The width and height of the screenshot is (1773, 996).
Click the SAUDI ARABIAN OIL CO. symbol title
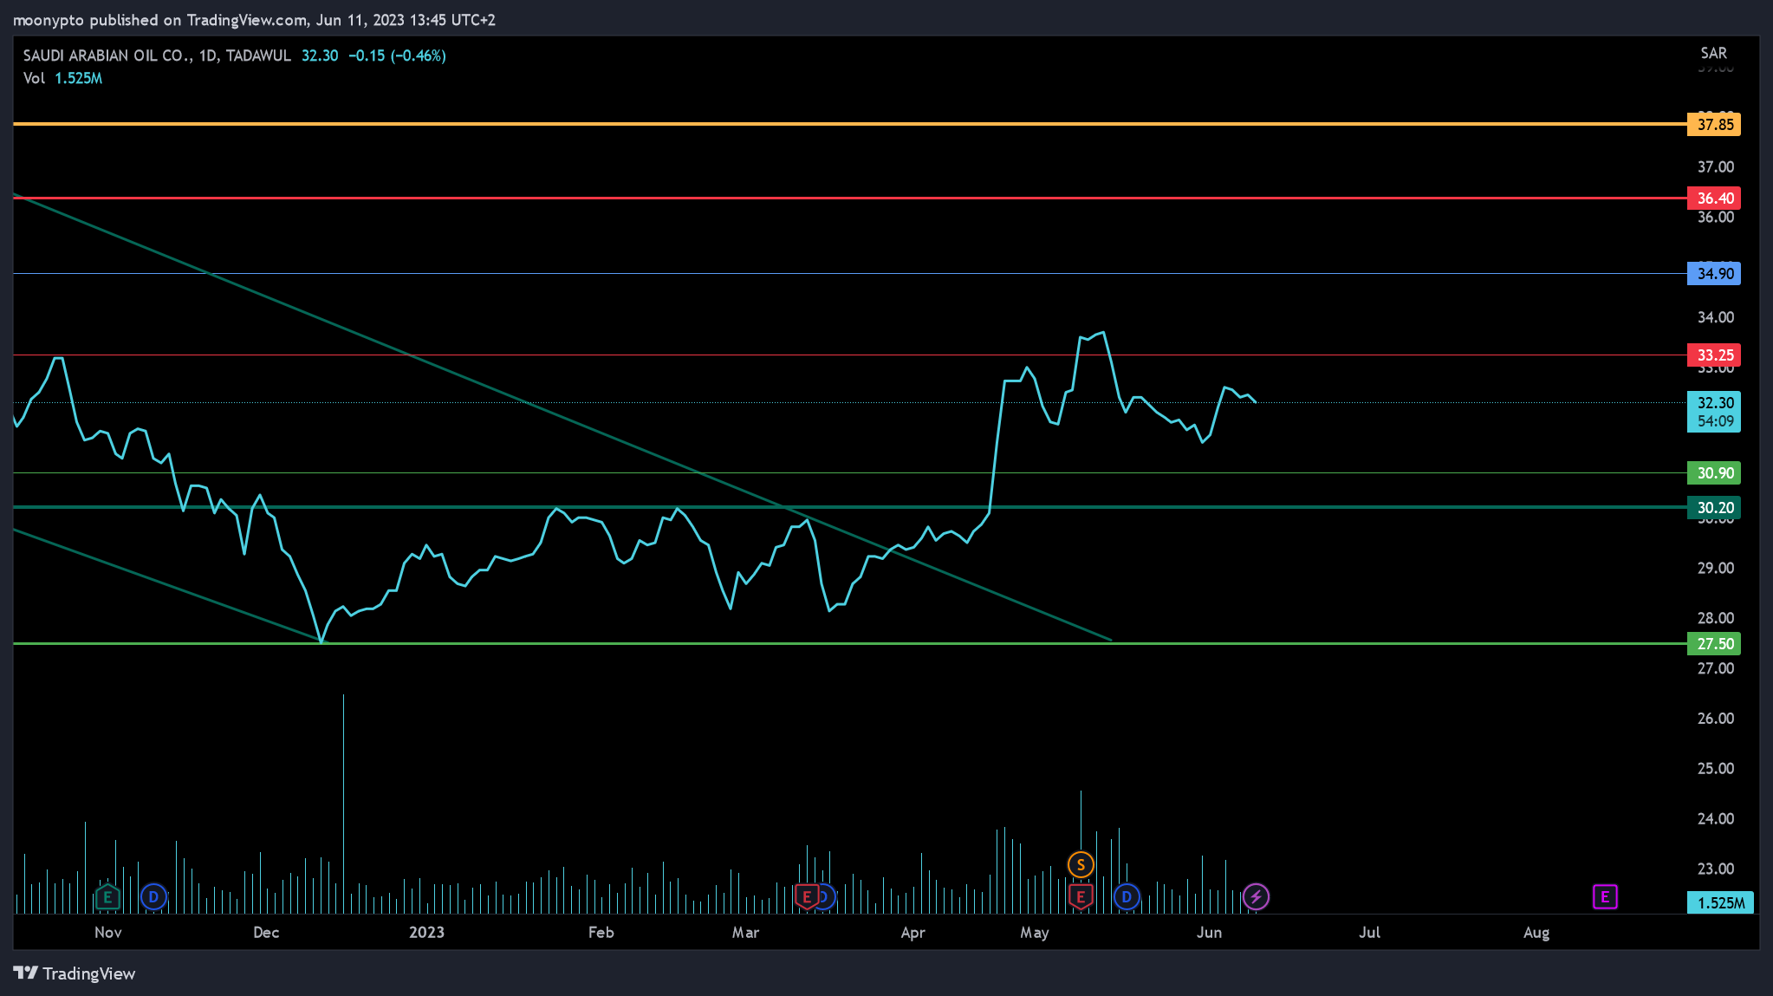pyautogui.click(x=107, y=55)
